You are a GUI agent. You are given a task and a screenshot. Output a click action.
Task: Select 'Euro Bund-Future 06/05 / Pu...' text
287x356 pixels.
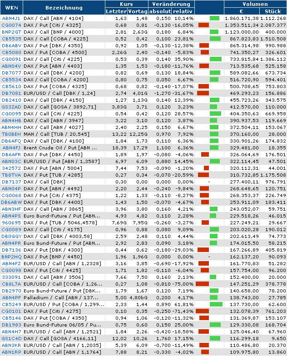pos(63,325)
